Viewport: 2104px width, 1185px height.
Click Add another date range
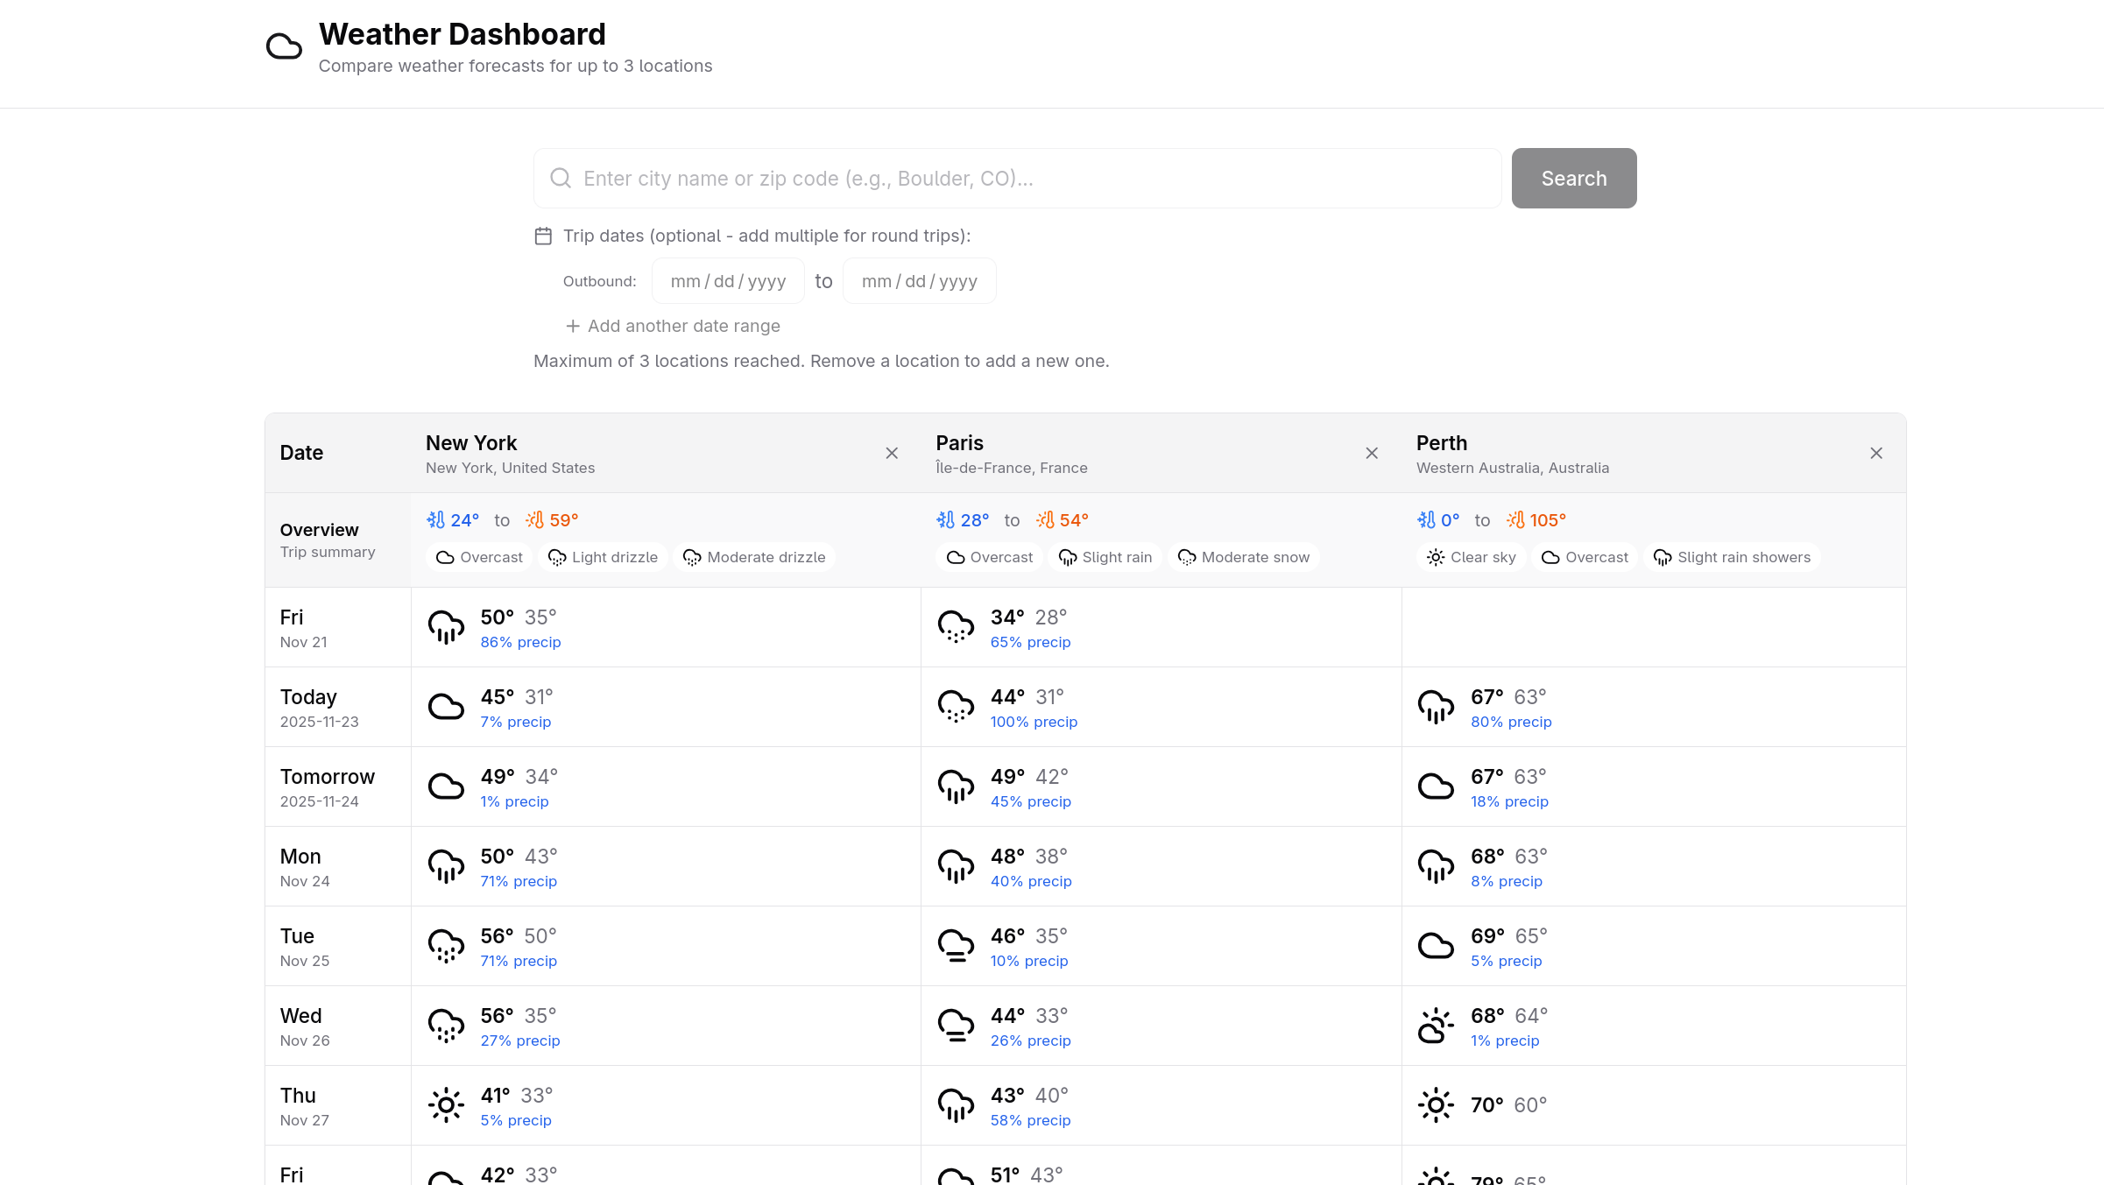click(x=673, y=326)
